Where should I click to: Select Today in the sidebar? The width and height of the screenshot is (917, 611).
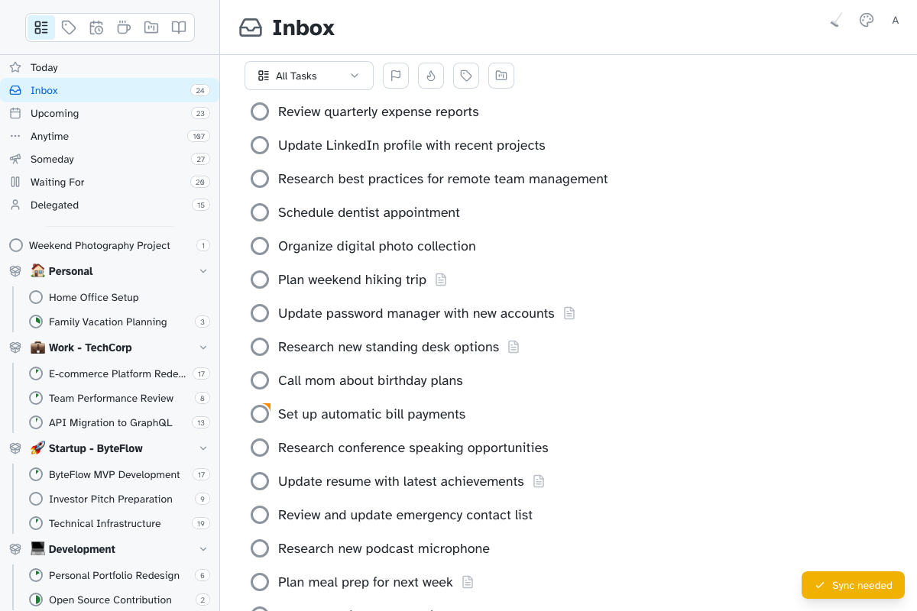tap(46, 67)
